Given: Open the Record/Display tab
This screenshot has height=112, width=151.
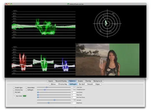Looking at the screenshot, I should pyautogui.click(x=61, y=81).
